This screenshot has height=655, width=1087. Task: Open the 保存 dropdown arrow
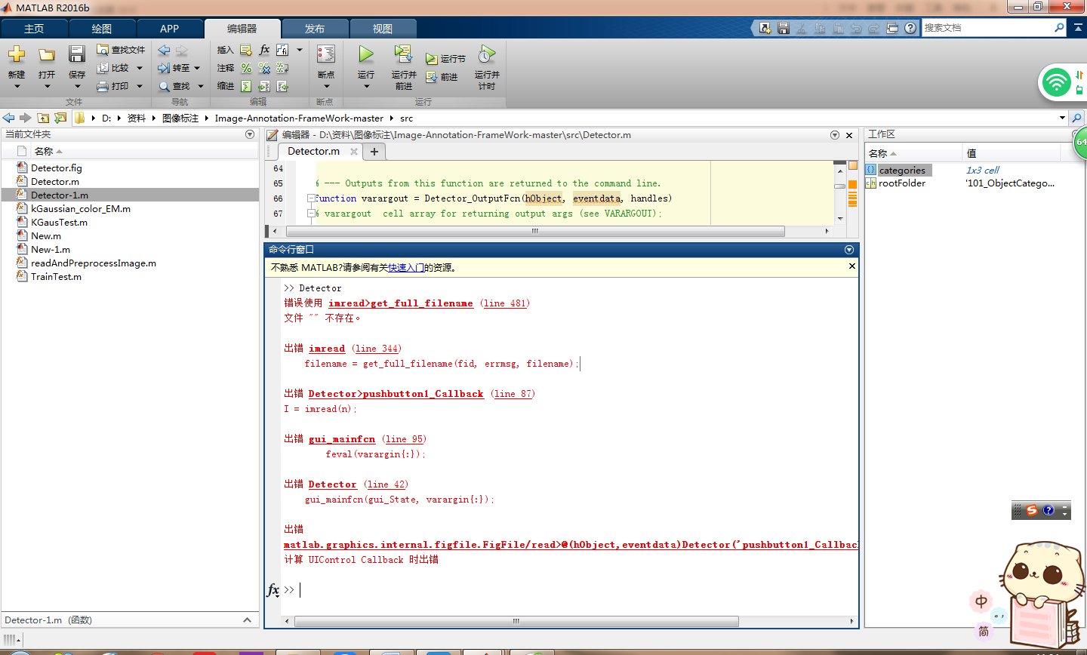click(77, 87)
